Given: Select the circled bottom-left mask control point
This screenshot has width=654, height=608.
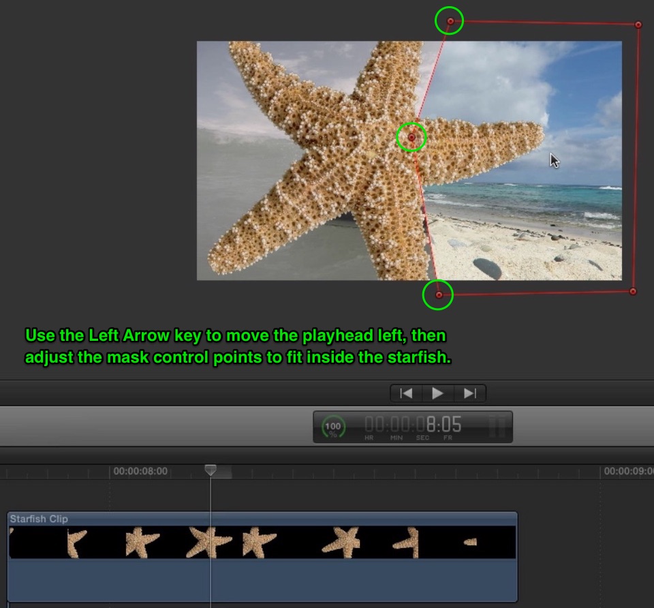Looking at the screenshot, I should tap(439, 295).
